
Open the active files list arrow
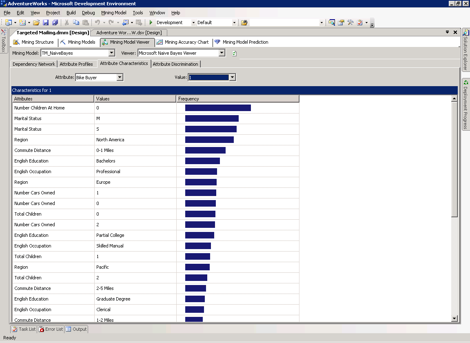click(x=447, y=32)
